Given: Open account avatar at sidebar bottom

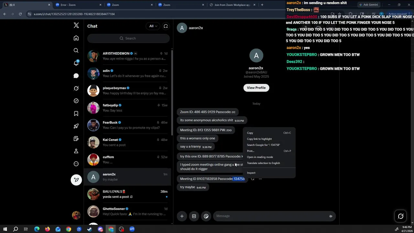Looking at the screenshot, I should tap(76, 215).
